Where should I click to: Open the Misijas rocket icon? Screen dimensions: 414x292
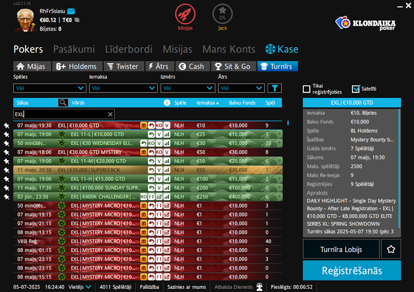point(185,14)
